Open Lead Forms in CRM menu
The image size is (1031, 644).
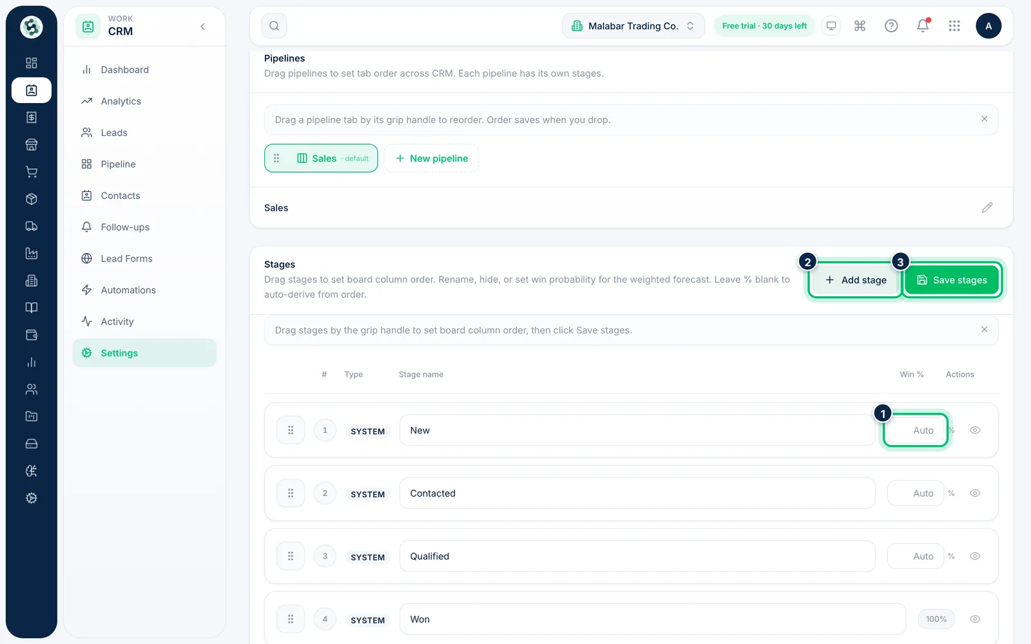pos(144,258)
